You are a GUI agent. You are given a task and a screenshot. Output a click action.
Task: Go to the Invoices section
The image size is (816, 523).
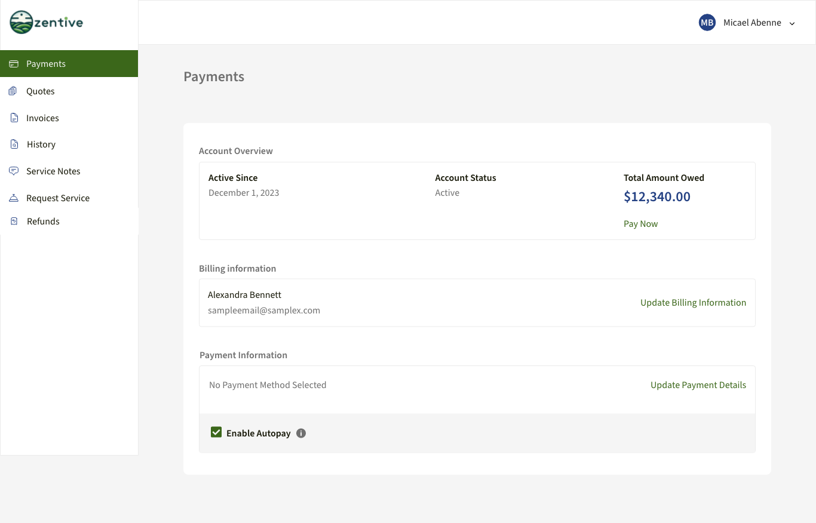click(x=42, y=118)
